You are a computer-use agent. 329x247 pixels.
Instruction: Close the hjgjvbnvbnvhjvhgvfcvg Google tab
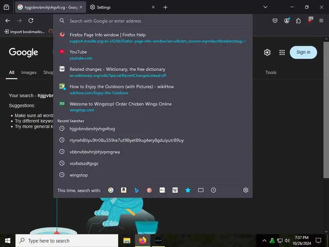click(x=81, y=7)
